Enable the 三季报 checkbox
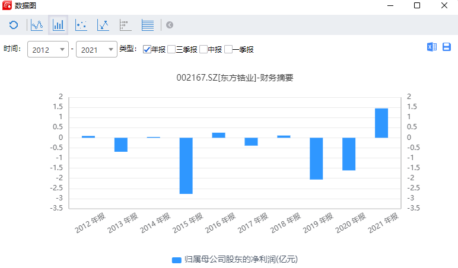The width and height of the screenshot is (458, 268). click(x=171, y=50)
